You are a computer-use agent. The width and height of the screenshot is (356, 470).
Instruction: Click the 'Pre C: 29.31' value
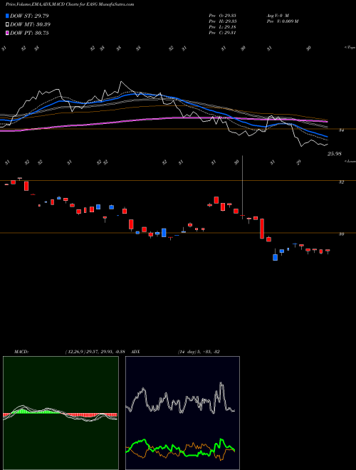[x=223, y=33]
